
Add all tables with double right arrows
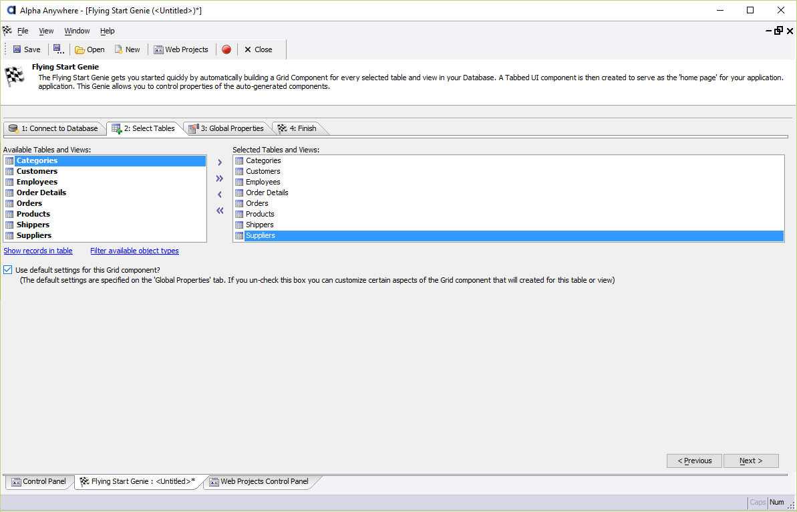[x=220, y=178]
